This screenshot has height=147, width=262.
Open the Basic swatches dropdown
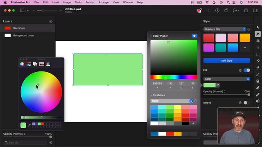(x=172, y=101)
